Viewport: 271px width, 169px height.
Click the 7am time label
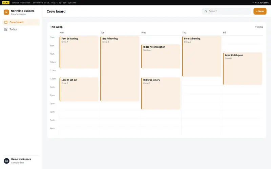(52, 38)
